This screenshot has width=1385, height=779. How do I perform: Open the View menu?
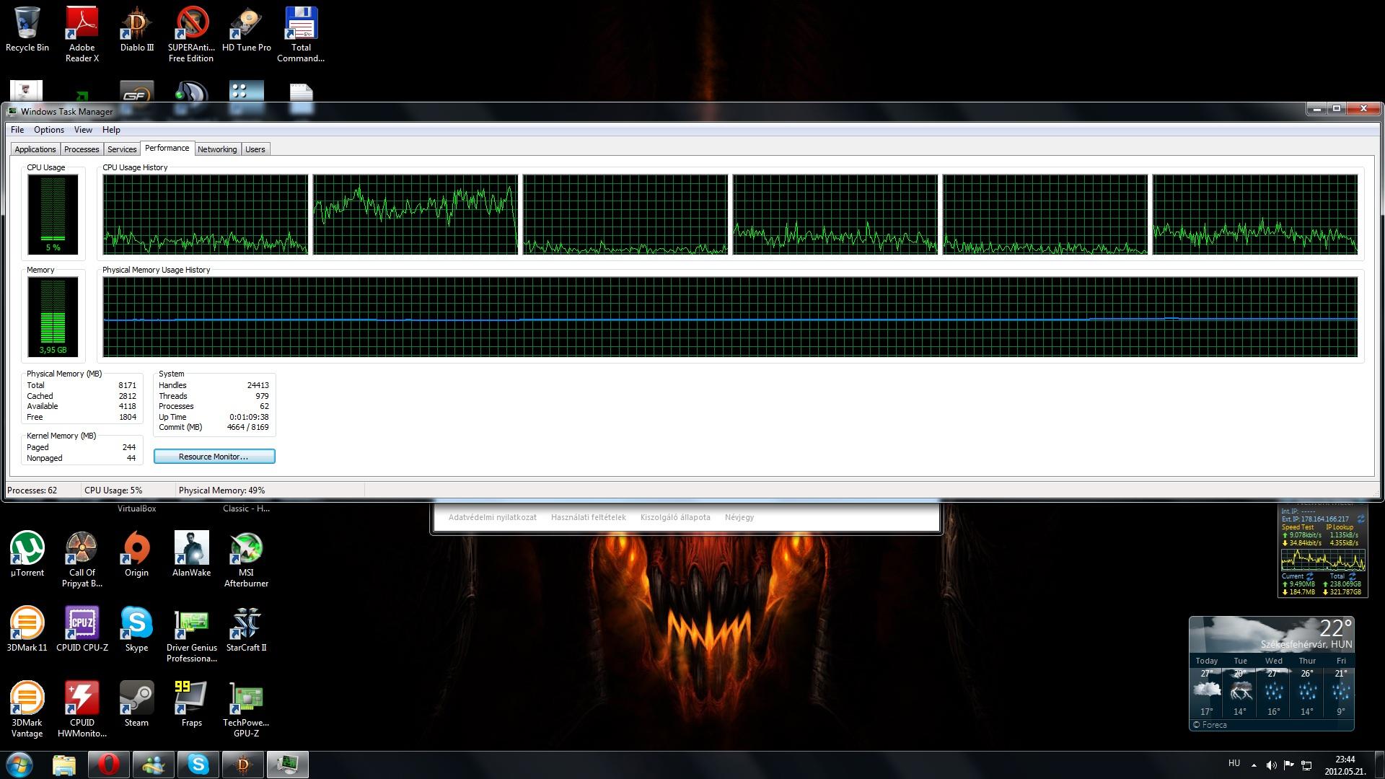pos(83,130)
